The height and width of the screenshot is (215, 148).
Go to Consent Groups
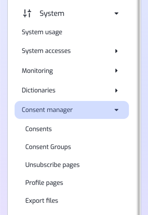[x=48, y=147]
